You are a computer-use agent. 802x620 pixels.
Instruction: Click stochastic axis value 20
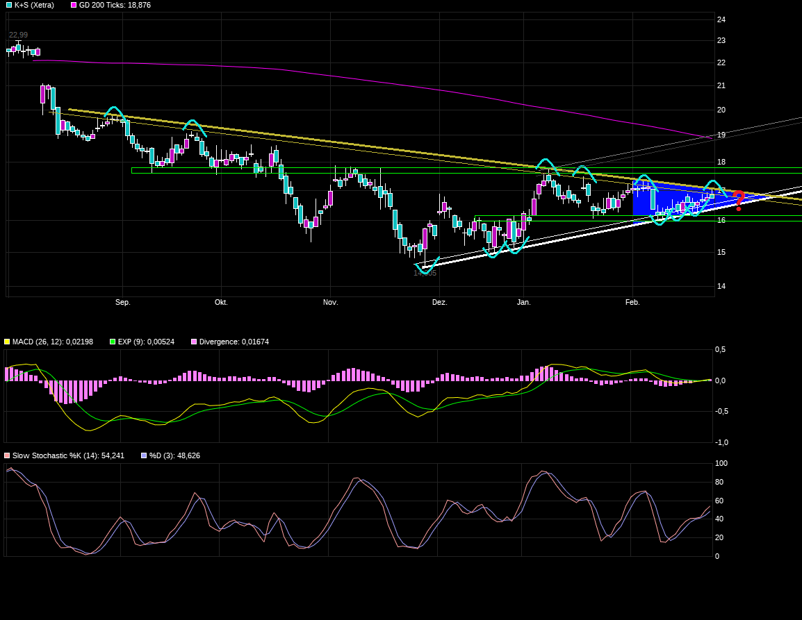tap(719, 537)
